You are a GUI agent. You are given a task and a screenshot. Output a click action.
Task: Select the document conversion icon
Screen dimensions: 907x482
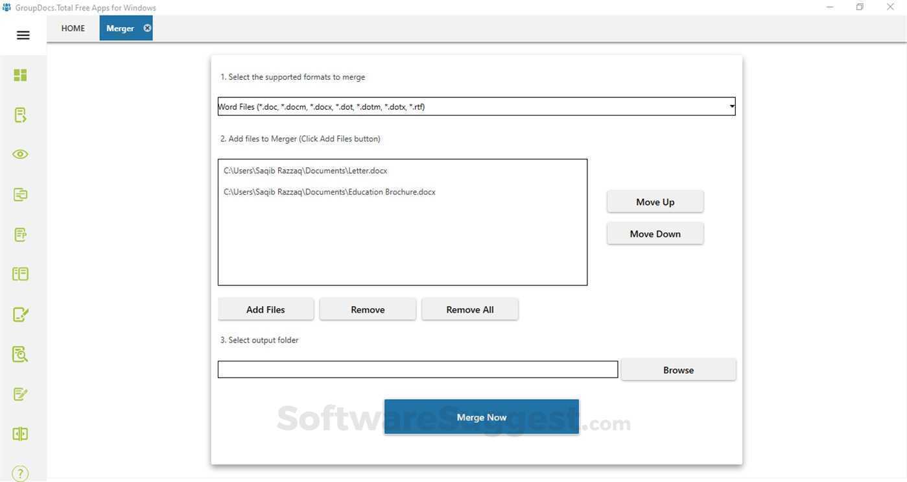[20, 114]
